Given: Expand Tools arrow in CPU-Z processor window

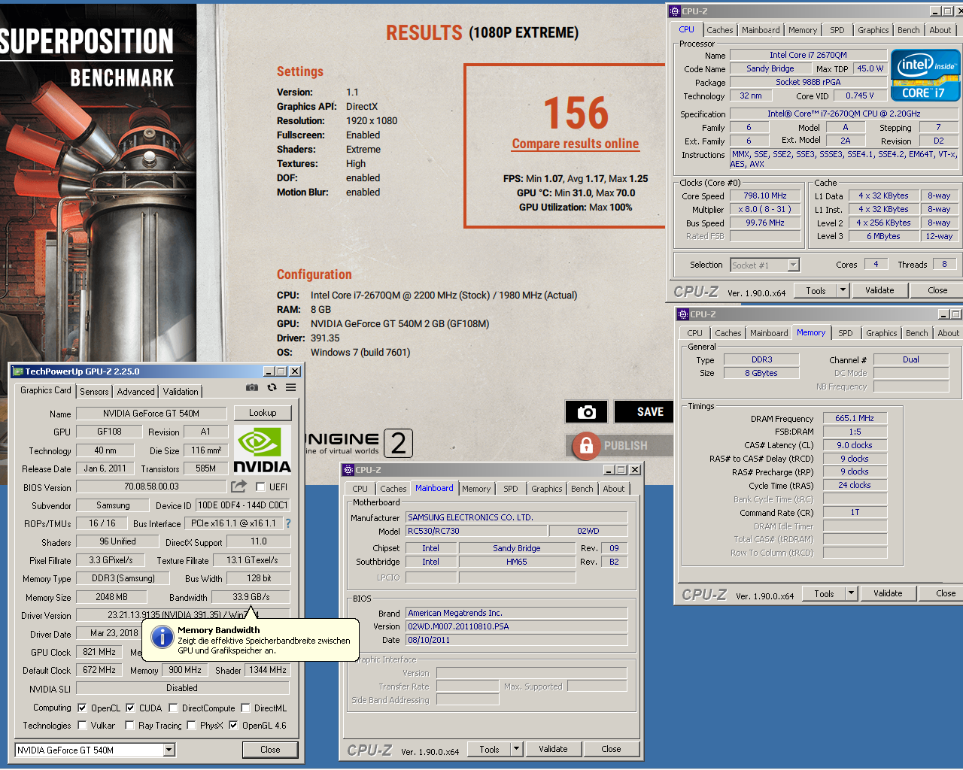Looking at the screenshot, I should point(843,290).
